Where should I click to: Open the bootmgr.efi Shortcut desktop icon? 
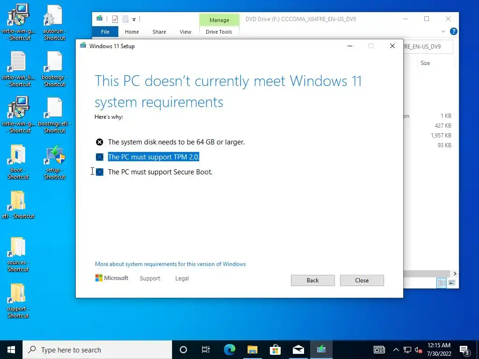(54, 115)
